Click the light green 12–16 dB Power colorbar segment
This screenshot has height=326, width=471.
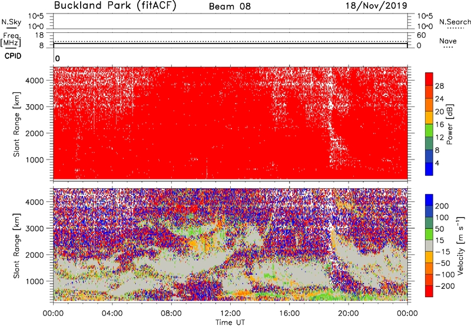(429, 130)
